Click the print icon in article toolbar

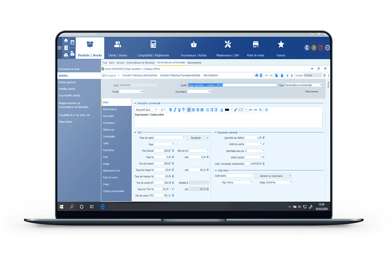[256, 75]
